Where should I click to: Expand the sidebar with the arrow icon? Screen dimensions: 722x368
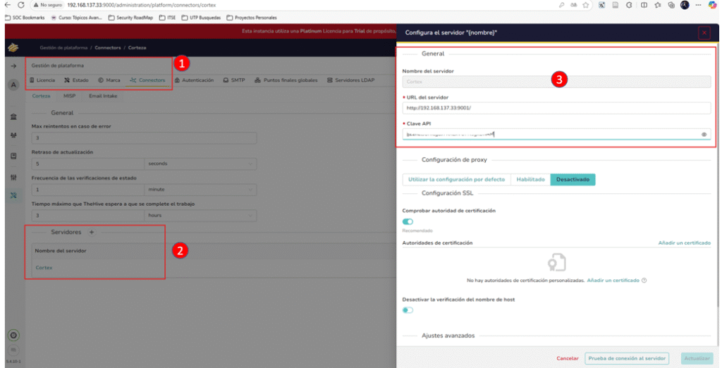13,66
